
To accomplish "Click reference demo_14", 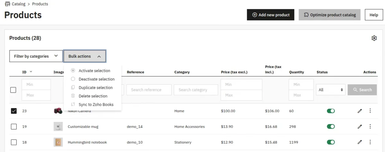I will coord(135,127).
